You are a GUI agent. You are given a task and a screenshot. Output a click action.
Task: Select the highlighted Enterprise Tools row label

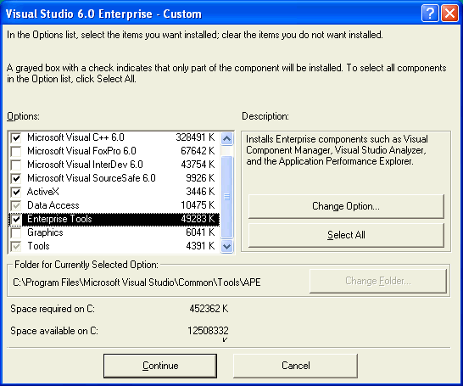tap(59, 219)
